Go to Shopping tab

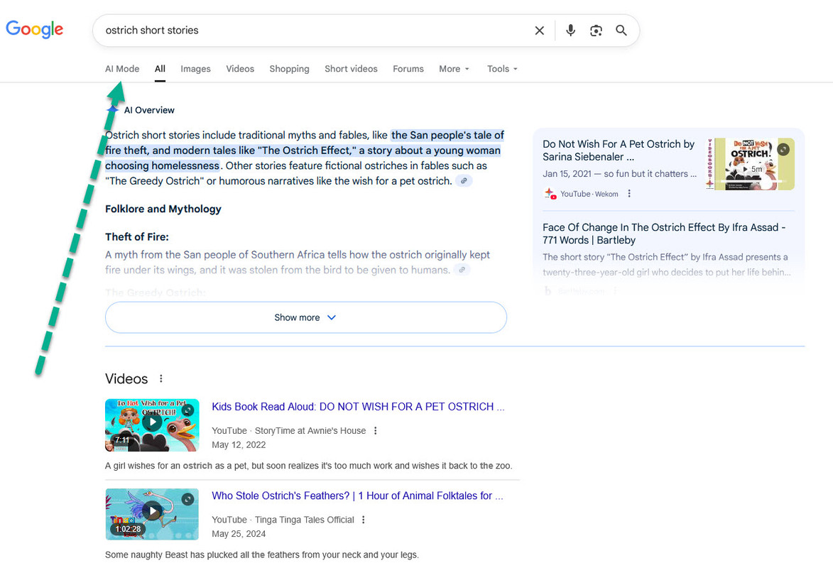coord(289,69)
